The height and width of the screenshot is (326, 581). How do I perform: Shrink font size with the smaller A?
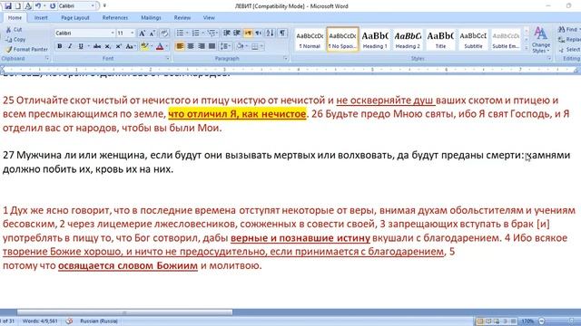point(153,34)
